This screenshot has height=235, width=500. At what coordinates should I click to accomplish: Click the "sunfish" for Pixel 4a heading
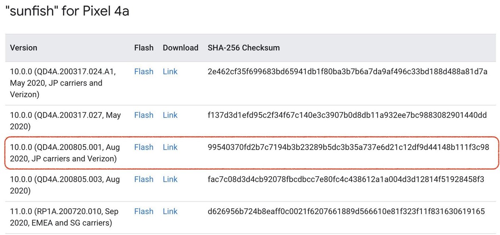pyautogui.click(x=67, y=11)
